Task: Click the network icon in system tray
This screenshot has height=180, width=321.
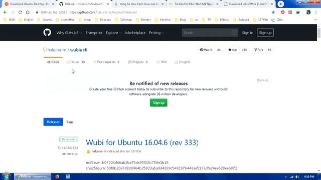Action: [291, 176]
